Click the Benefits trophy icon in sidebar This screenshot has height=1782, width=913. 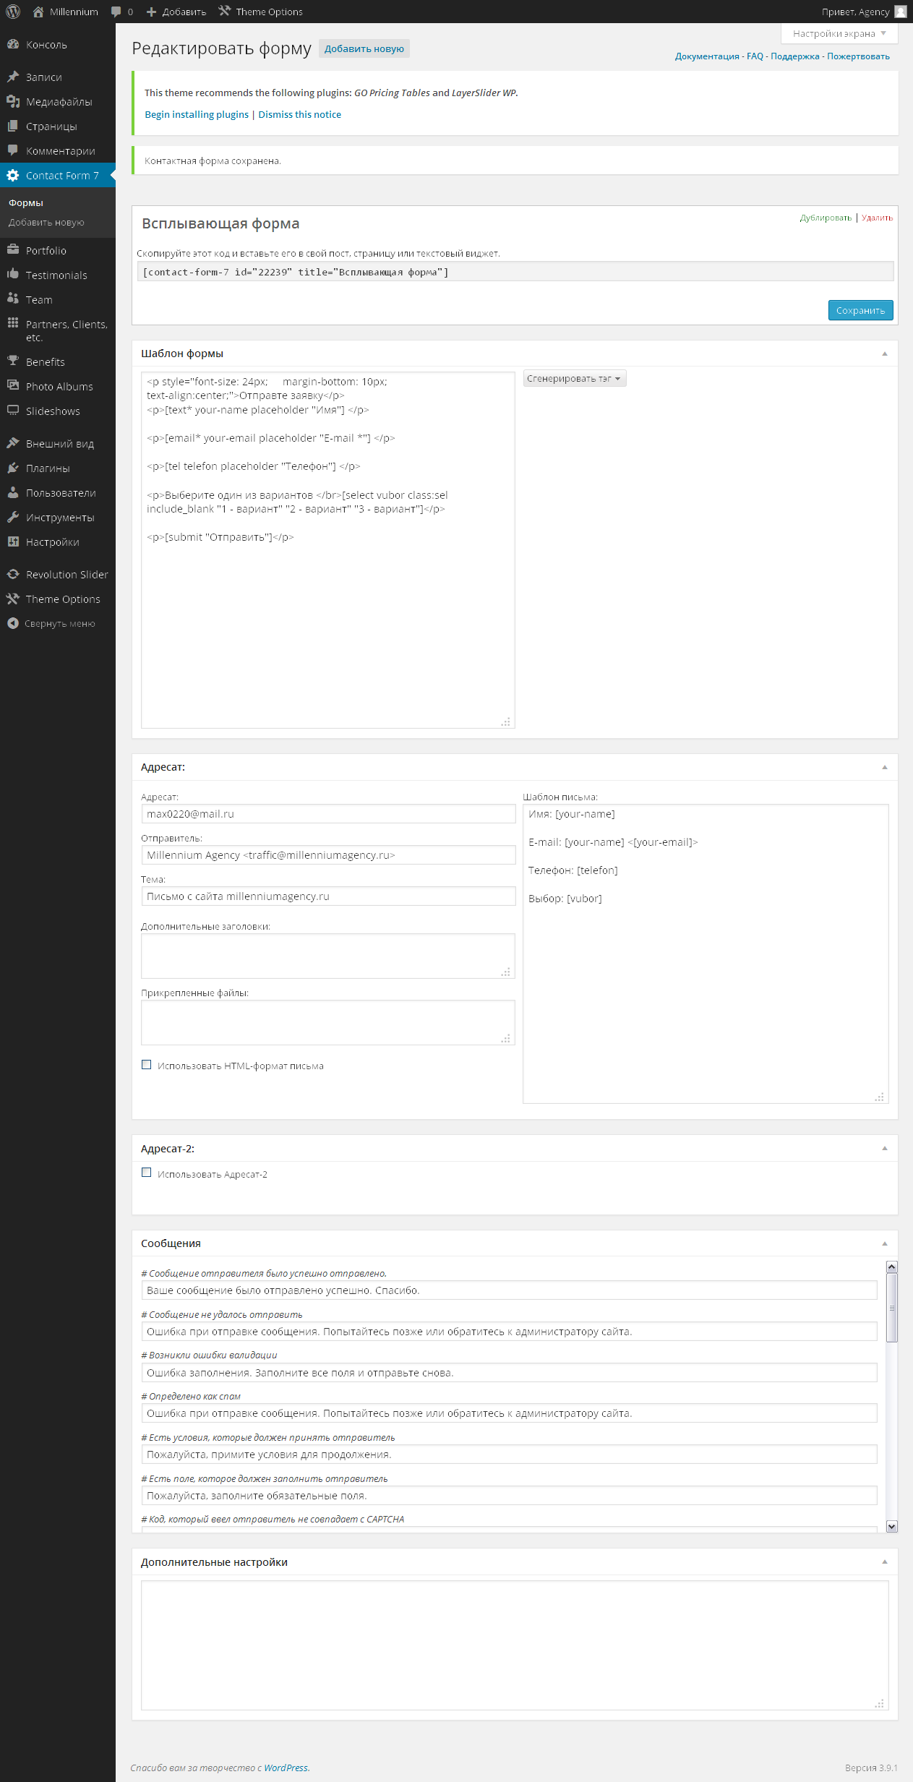pos(13,361)
